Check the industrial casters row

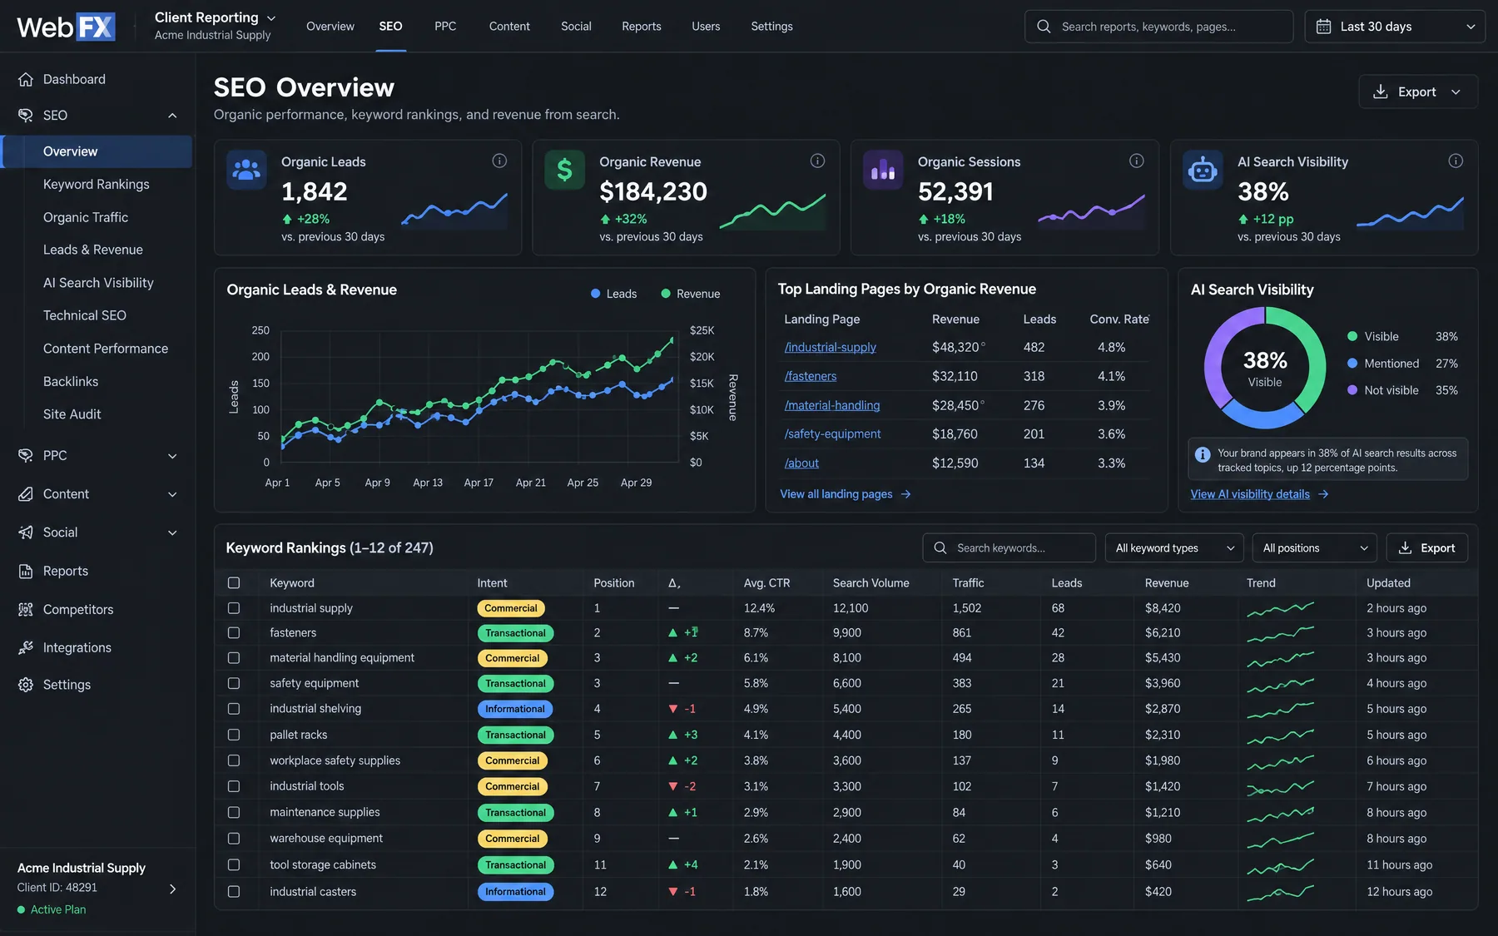[234, 891]
